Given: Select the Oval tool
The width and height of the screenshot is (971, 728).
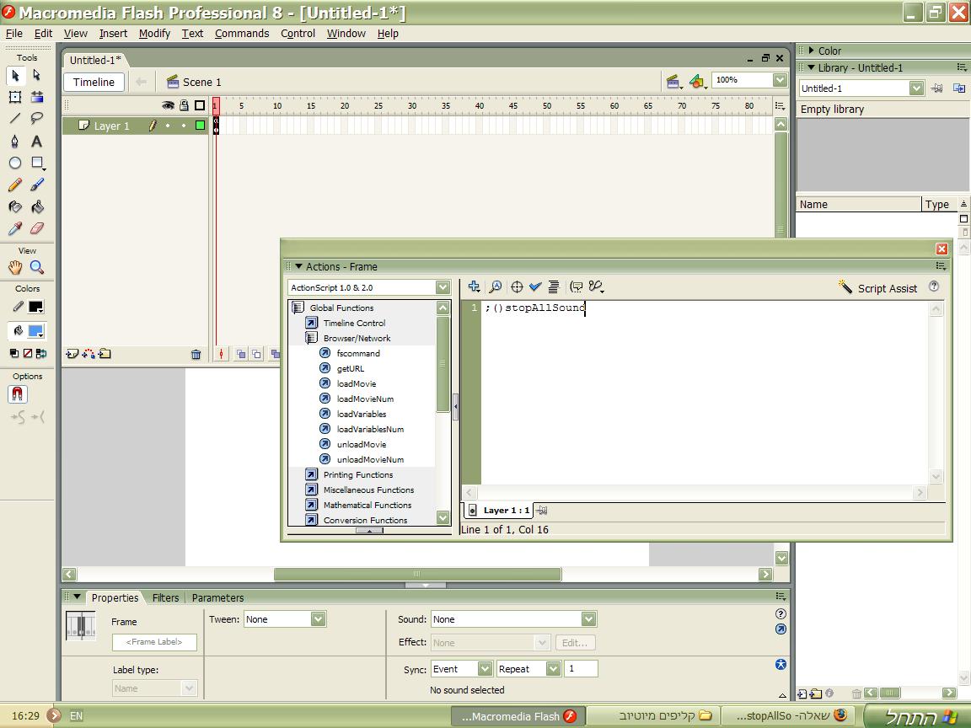Looking at the screenshot, I should click(15, 163).
